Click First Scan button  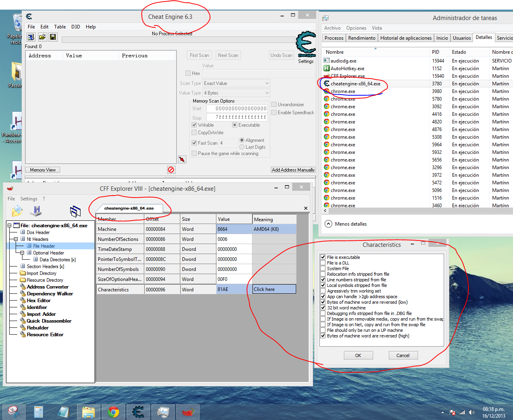click(x=200, y=55)
